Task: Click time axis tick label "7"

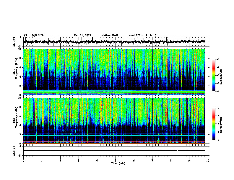Action: (152, 161)
